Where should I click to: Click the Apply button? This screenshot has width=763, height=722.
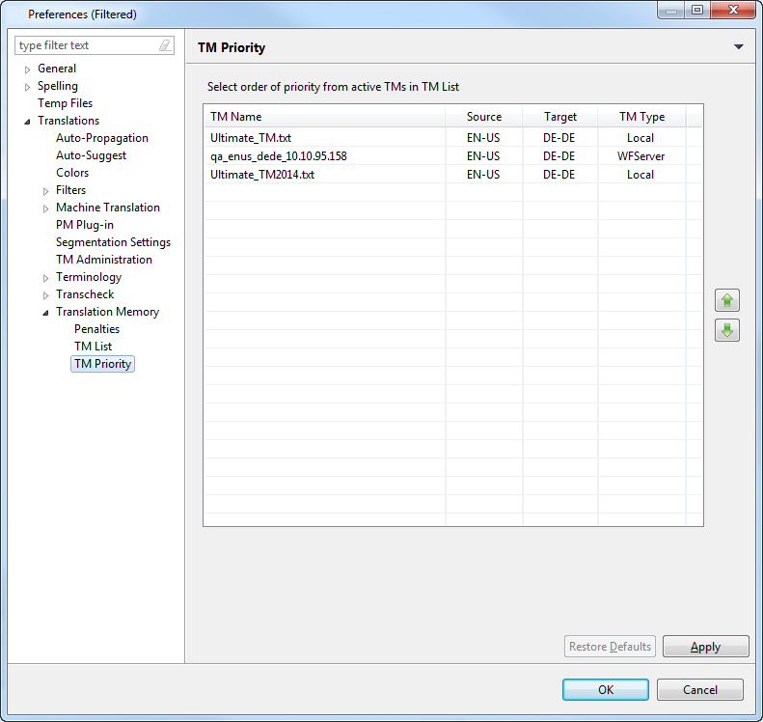[705, 647]
